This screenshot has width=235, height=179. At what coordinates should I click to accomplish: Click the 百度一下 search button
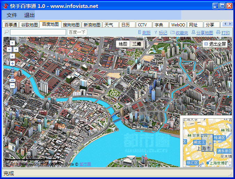[x=77, y=32]
